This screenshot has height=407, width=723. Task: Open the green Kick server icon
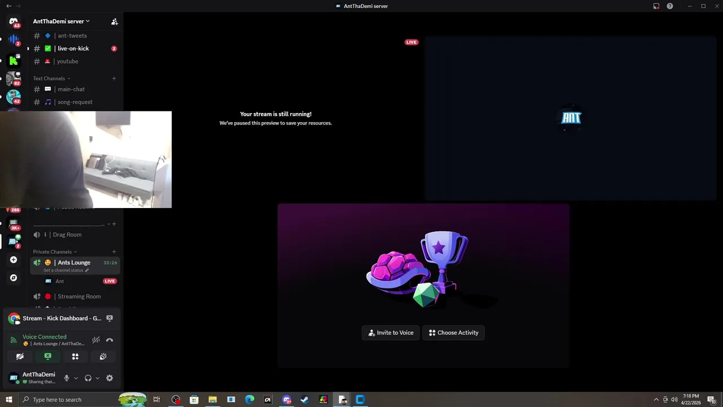tap(14, 60)
